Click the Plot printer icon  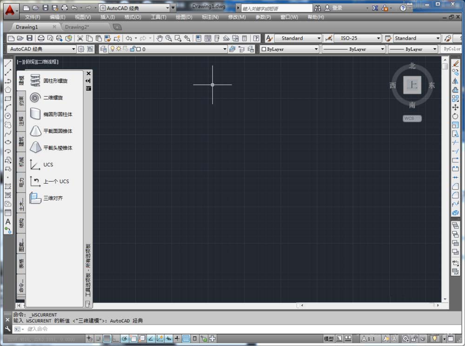pos(41,38)
